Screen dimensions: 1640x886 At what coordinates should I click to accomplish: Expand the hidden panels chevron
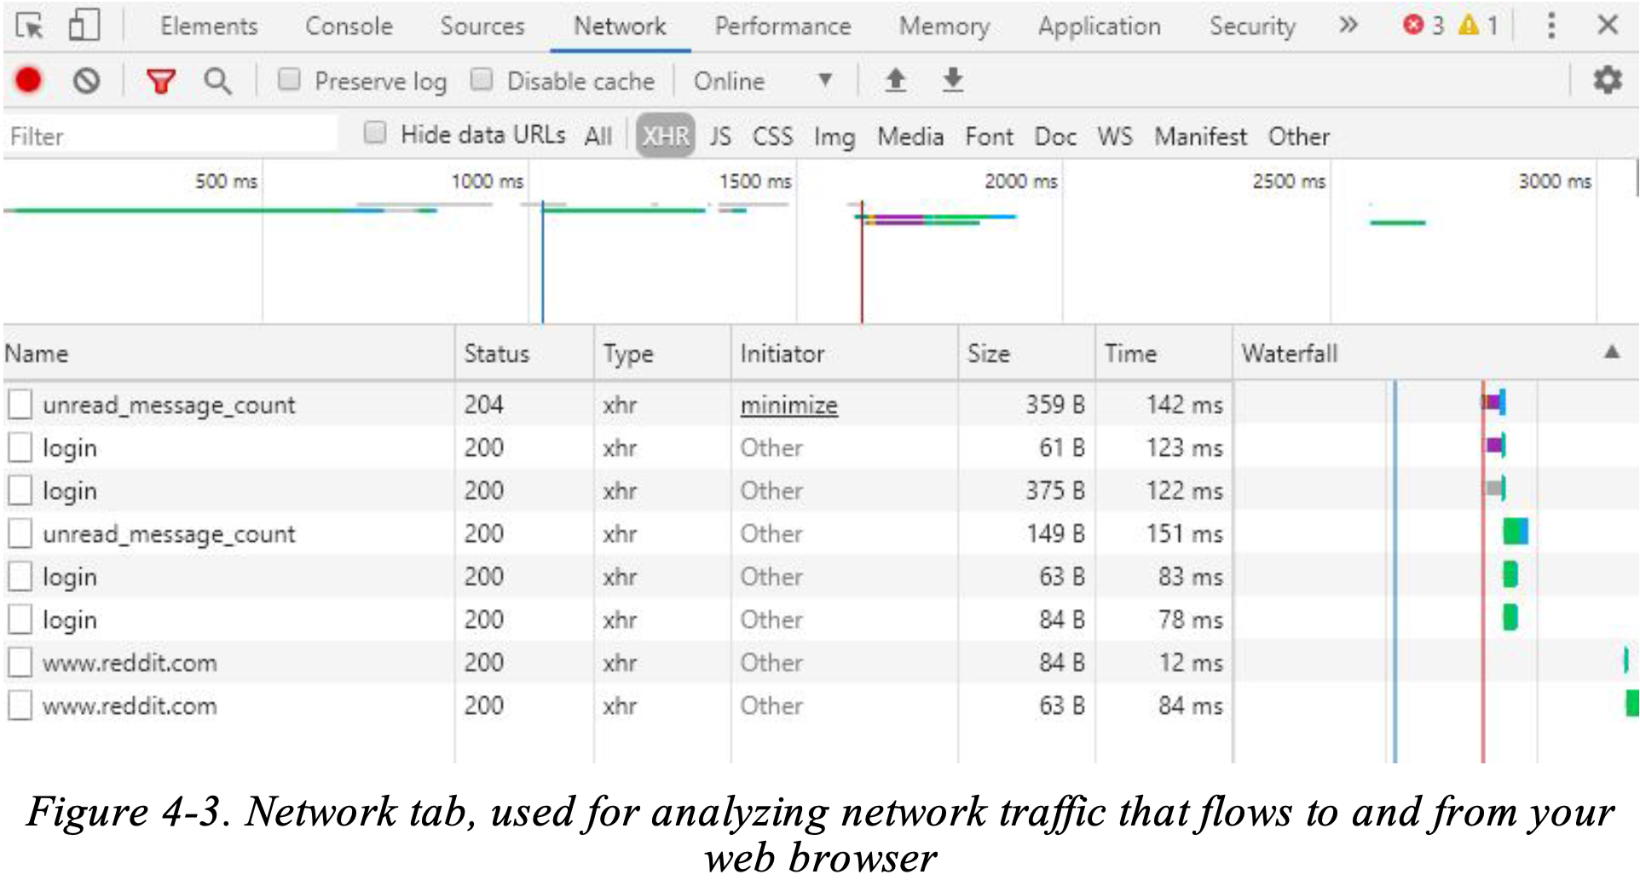pos(1348,26)
